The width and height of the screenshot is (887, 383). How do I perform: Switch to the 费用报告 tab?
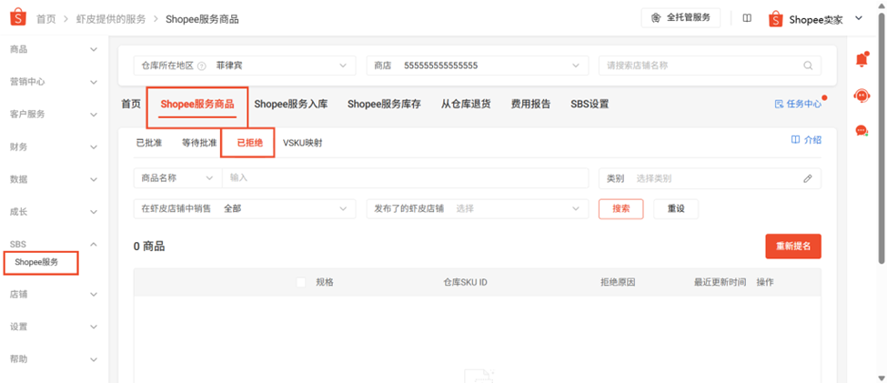click(x=530, y=104)
